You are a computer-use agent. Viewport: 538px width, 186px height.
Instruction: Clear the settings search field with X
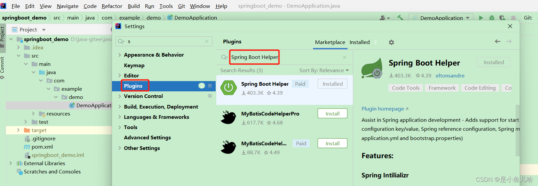click(207, 41)
